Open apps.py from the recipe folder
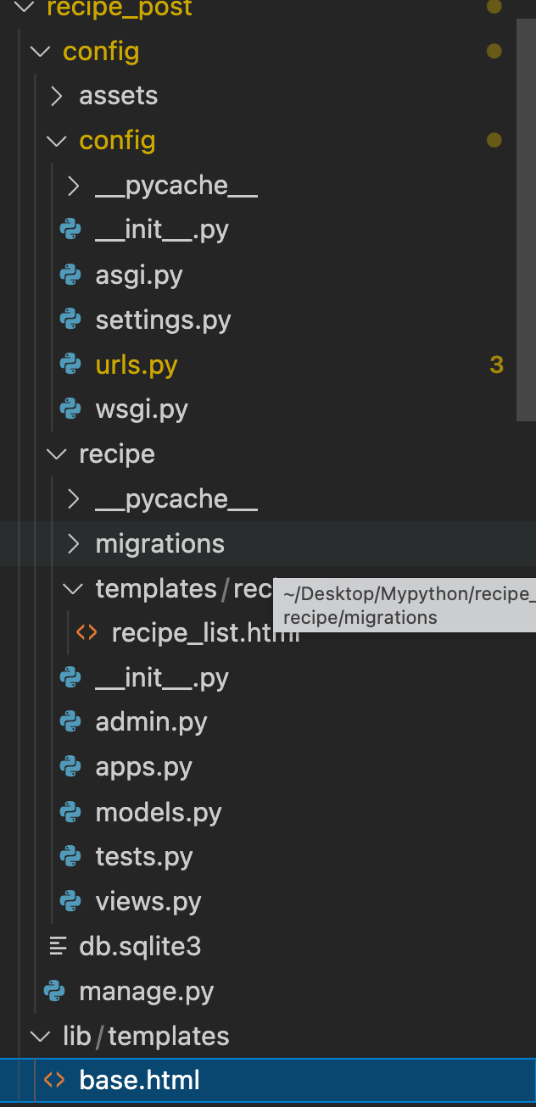Image resolution: width=536 pixels, height=1107 pixels. point(143,767)
